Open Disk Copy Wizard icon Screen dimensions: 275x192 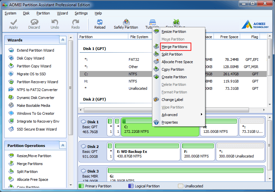(11, 58)
